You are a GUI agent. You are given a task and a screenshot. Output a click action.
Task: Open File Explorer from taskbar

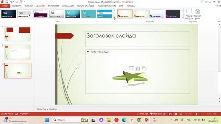pos(109,120)
